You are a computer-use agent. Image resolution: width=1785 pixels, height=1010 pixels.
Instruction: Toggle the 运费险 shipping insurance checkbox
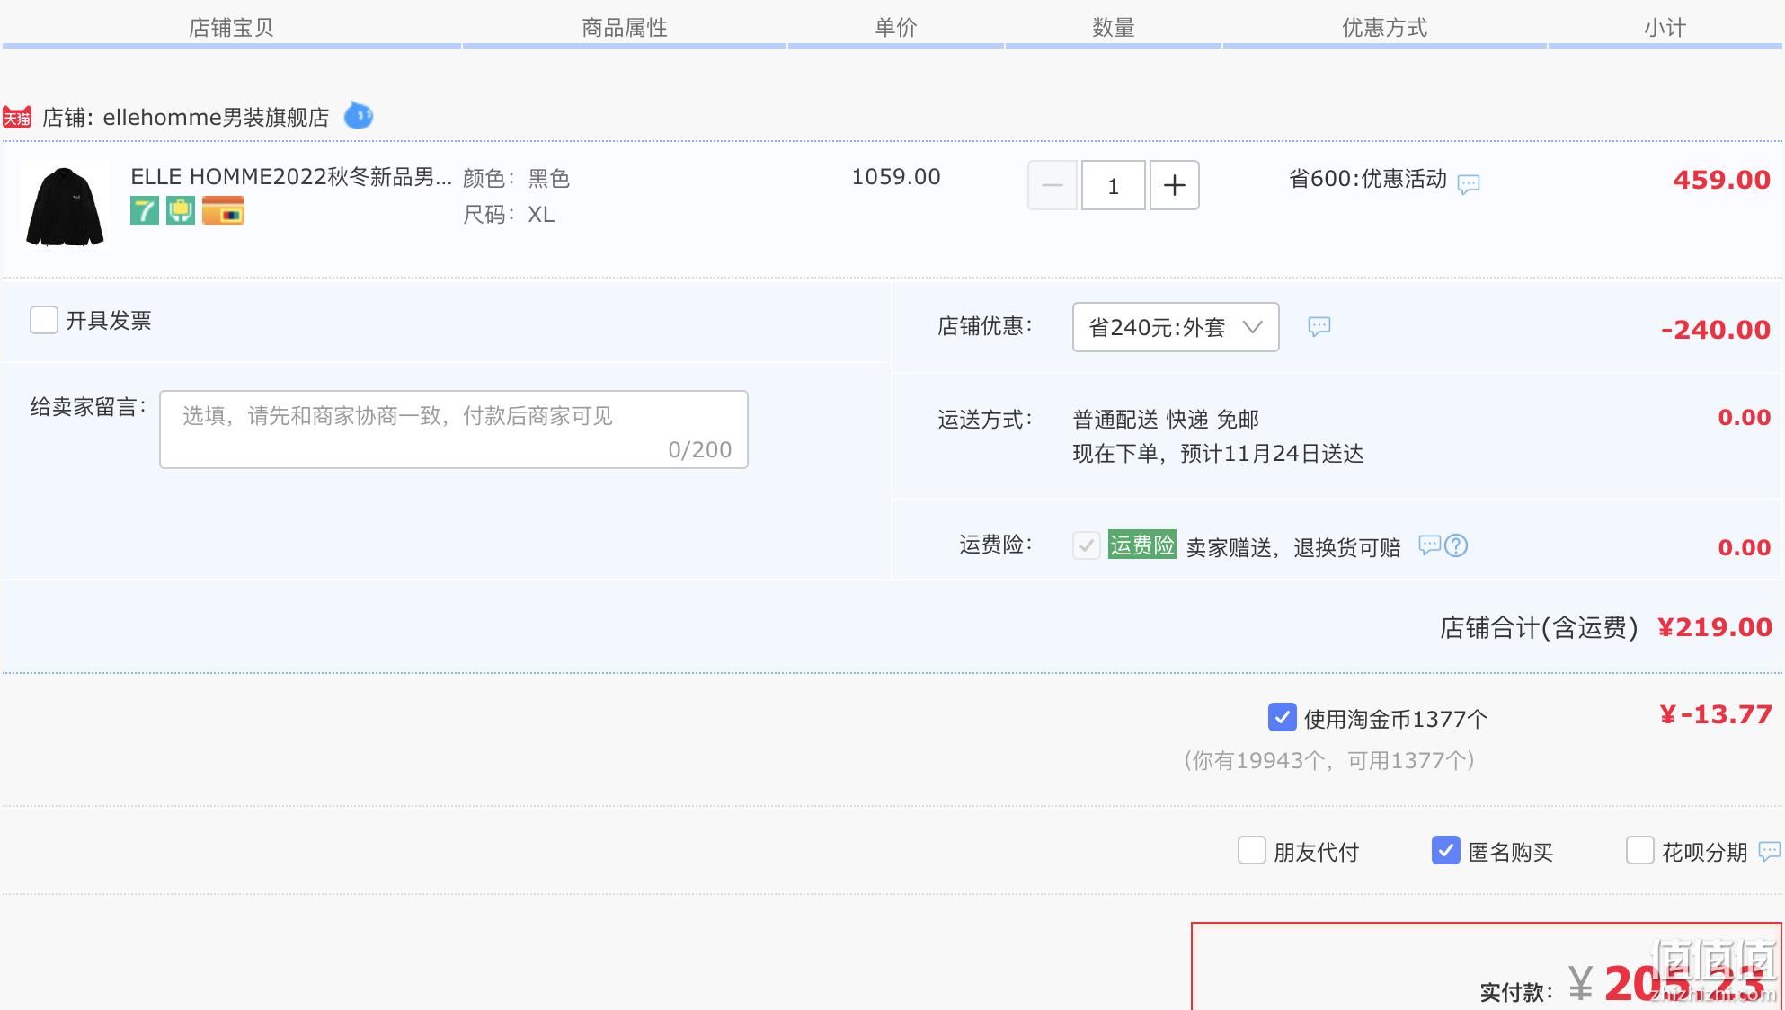(1087, 545)
